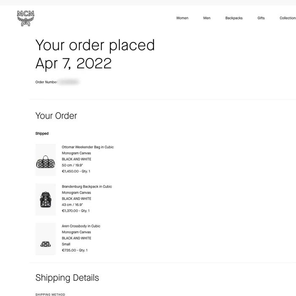The image size is (296, 296).
Task: Click the 'Your Order' section heading
Action: point(56,116)
